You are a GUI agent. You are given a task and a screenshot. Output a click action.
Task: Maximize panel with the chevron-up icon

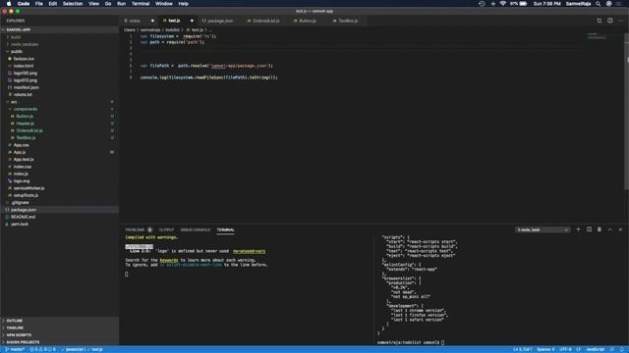tap(609, 229)
